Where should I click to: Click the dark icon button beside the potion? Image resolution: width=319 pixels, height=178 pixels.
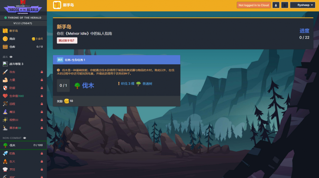click(284, 5)
